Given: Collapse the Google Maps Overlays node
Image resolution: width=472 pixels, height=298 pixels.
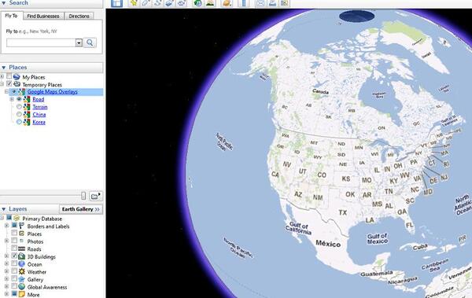Looking at the screenshot, I should 6,91.
